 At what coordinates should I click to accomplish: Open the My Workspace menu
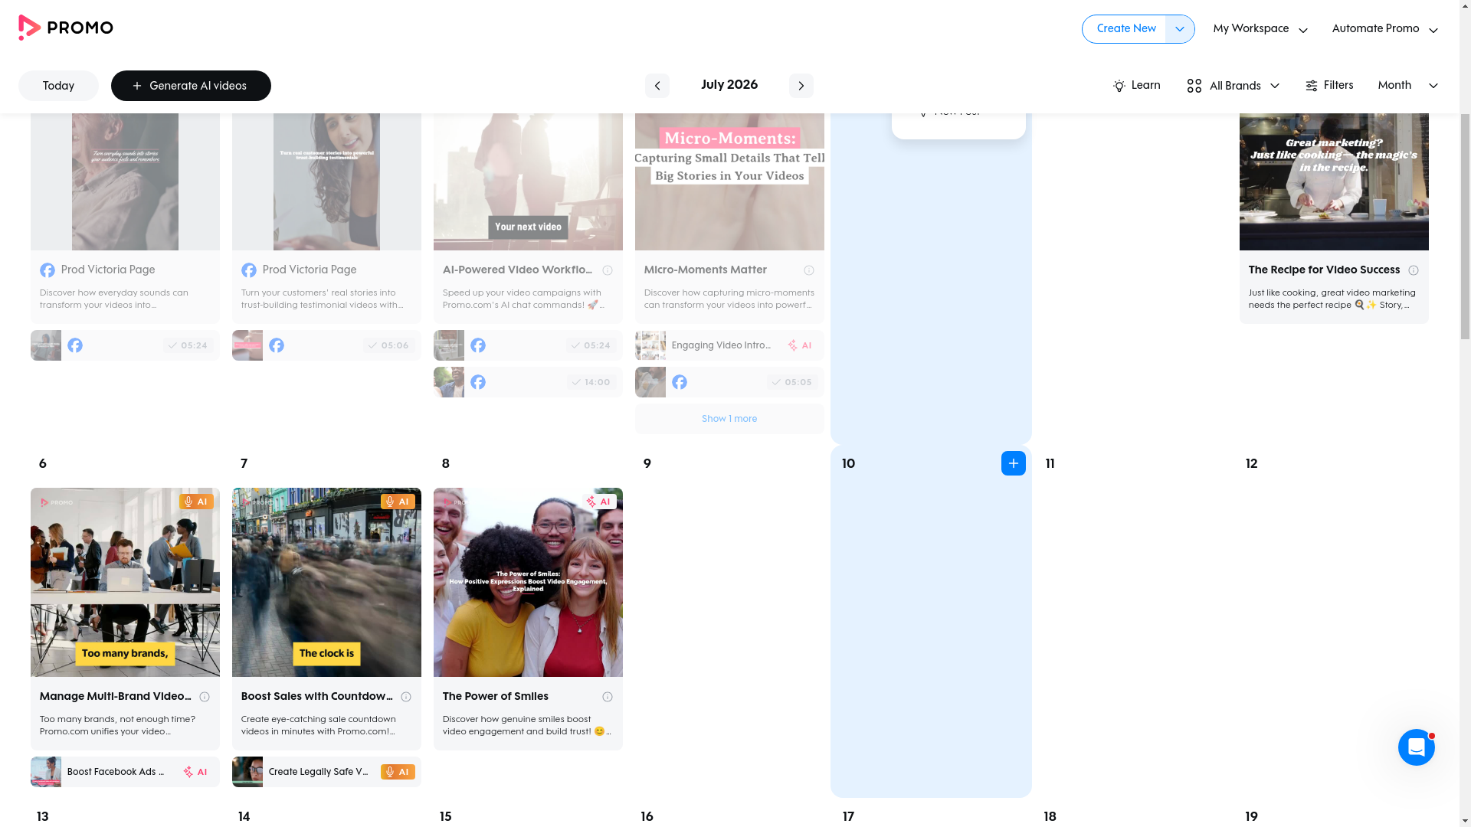tap(1260, 29)
